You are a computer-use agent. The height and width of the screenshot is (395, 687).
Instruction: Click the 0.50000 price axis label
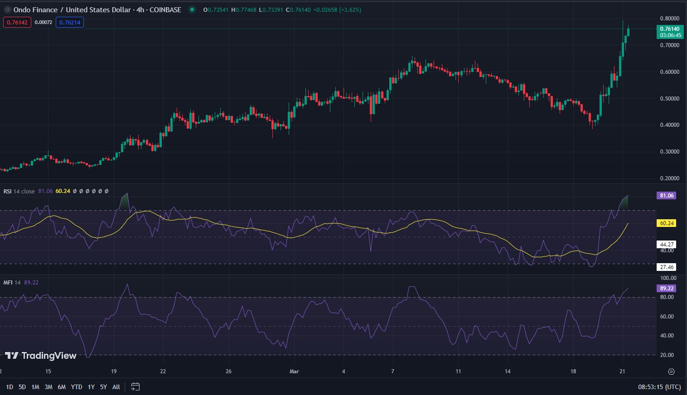(669, 98)
